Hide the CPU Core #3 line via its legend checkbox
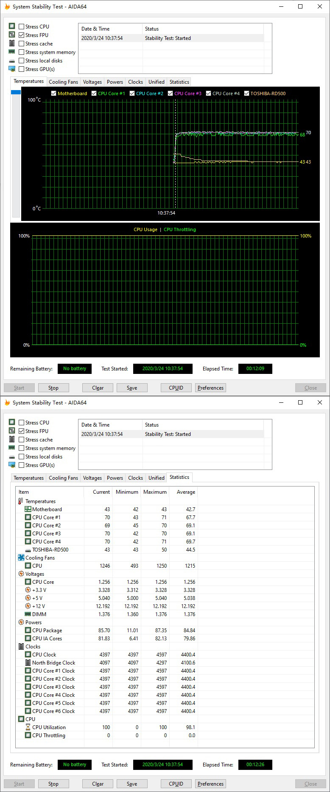 [x=170, y=93]
